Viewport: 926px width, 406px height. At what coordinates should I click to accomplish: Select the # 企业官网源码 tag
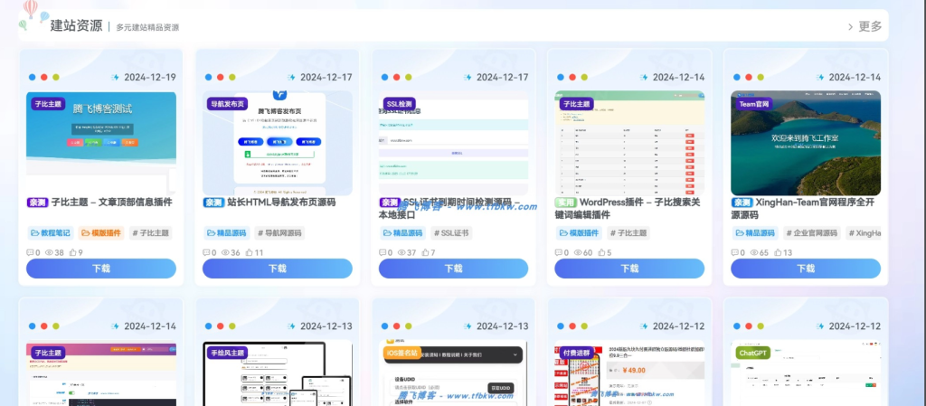click(812, 233)
